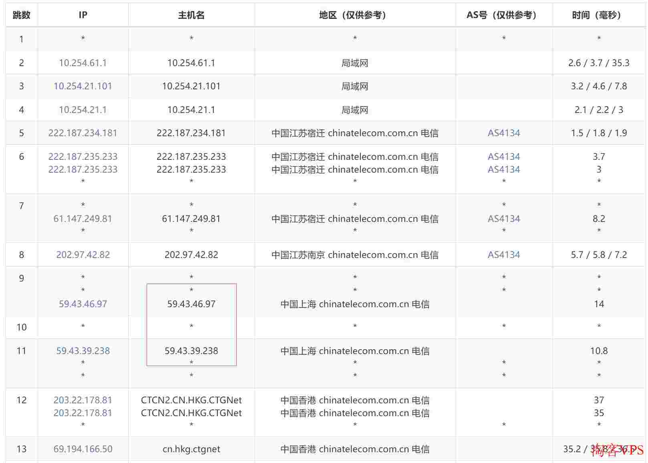Select region 中国江苏宿迁 in hop 7 row
Image resolution: width=648 pixels, height=463 pixels.
(355, 219)
